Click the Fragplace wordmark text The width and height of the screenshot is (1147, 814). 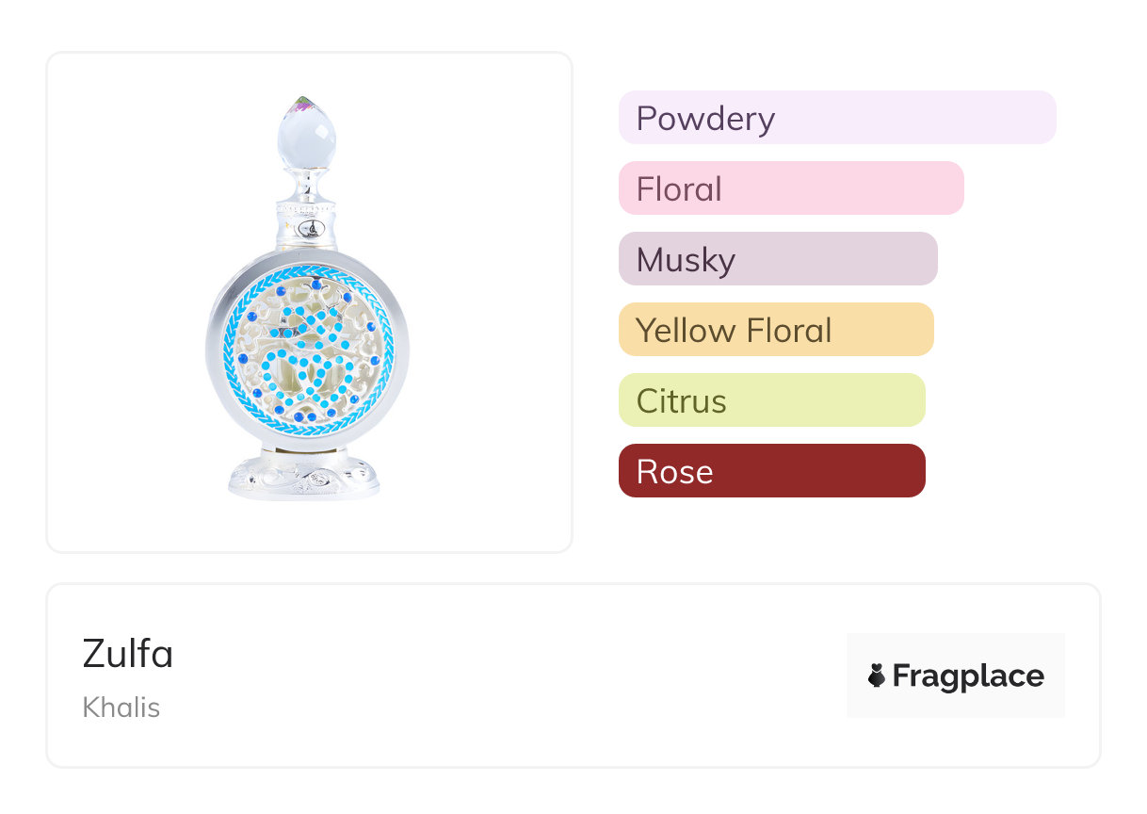967,676
